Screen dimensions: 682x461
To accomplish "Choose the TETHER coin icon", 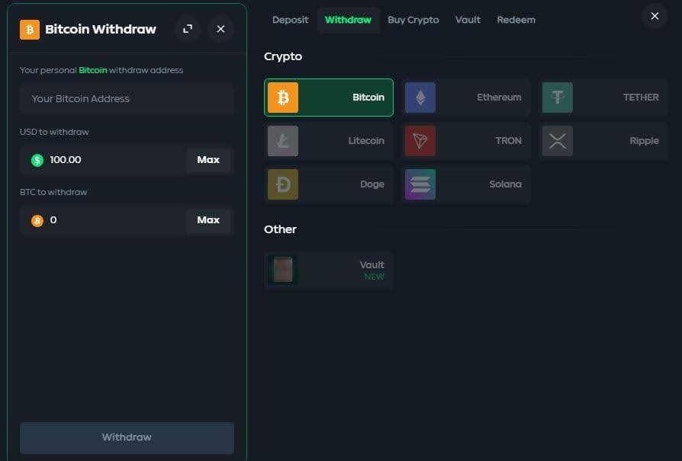I will tap(558, 98).
